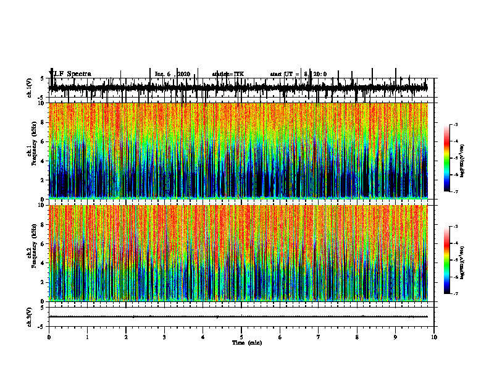Click the "station=ITK" header label

click(228, 74)
